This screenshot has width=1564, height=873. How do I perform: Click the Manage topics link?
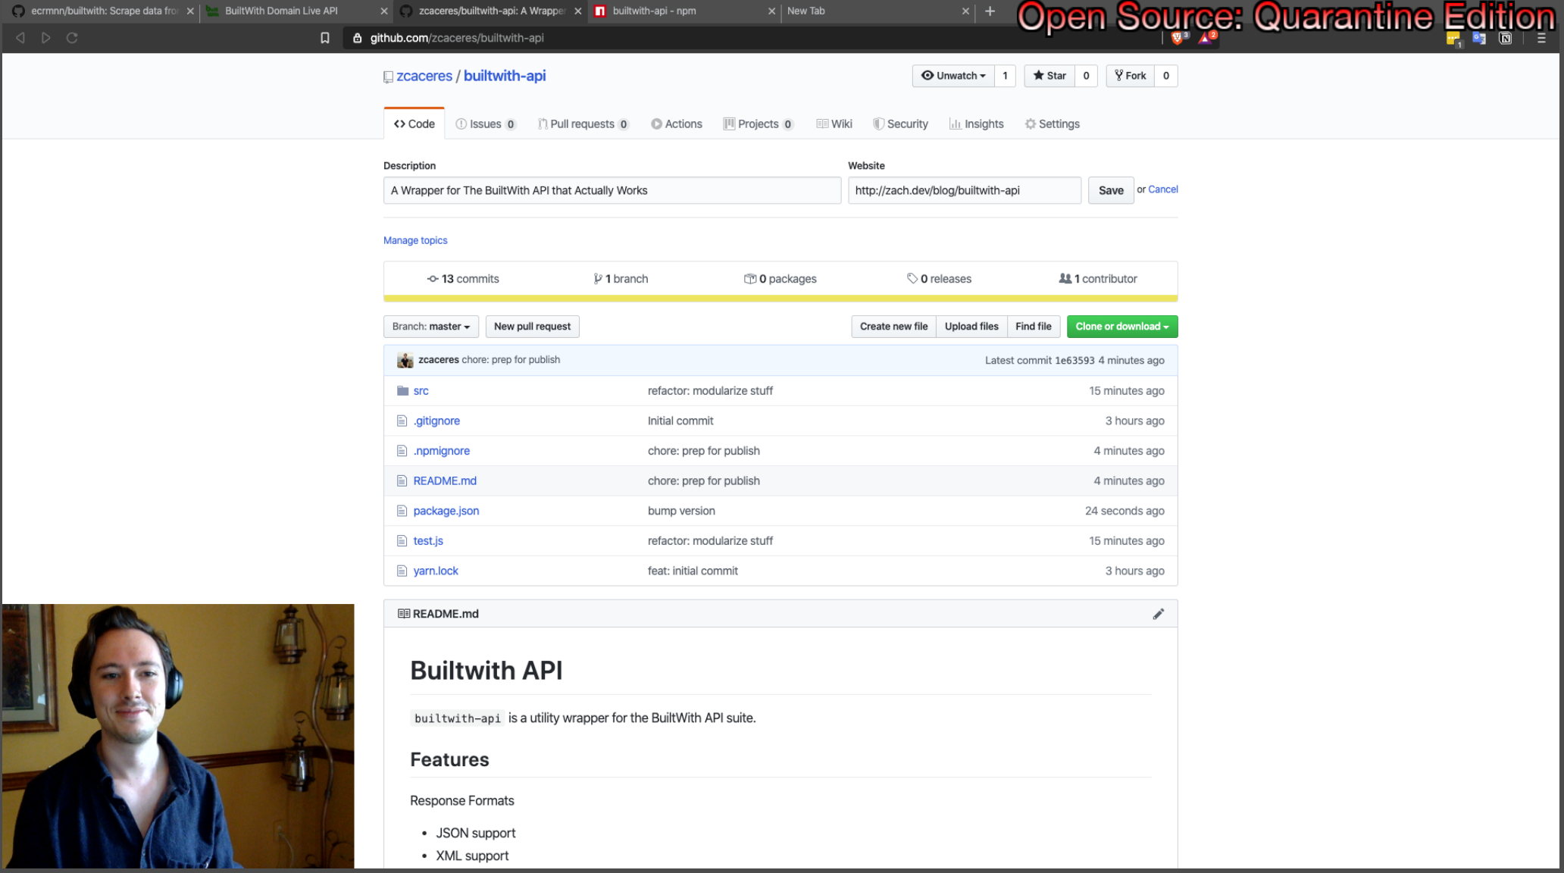(415, 240)
